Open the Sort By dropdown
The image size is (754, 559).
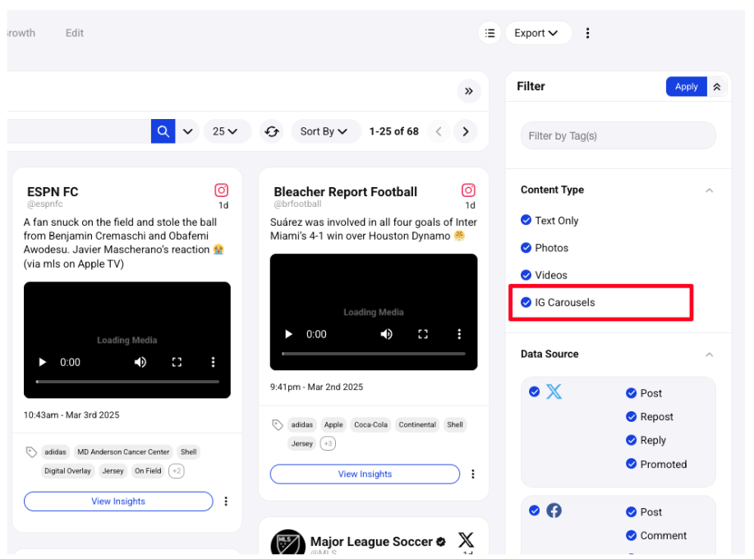tap(325, 131)
